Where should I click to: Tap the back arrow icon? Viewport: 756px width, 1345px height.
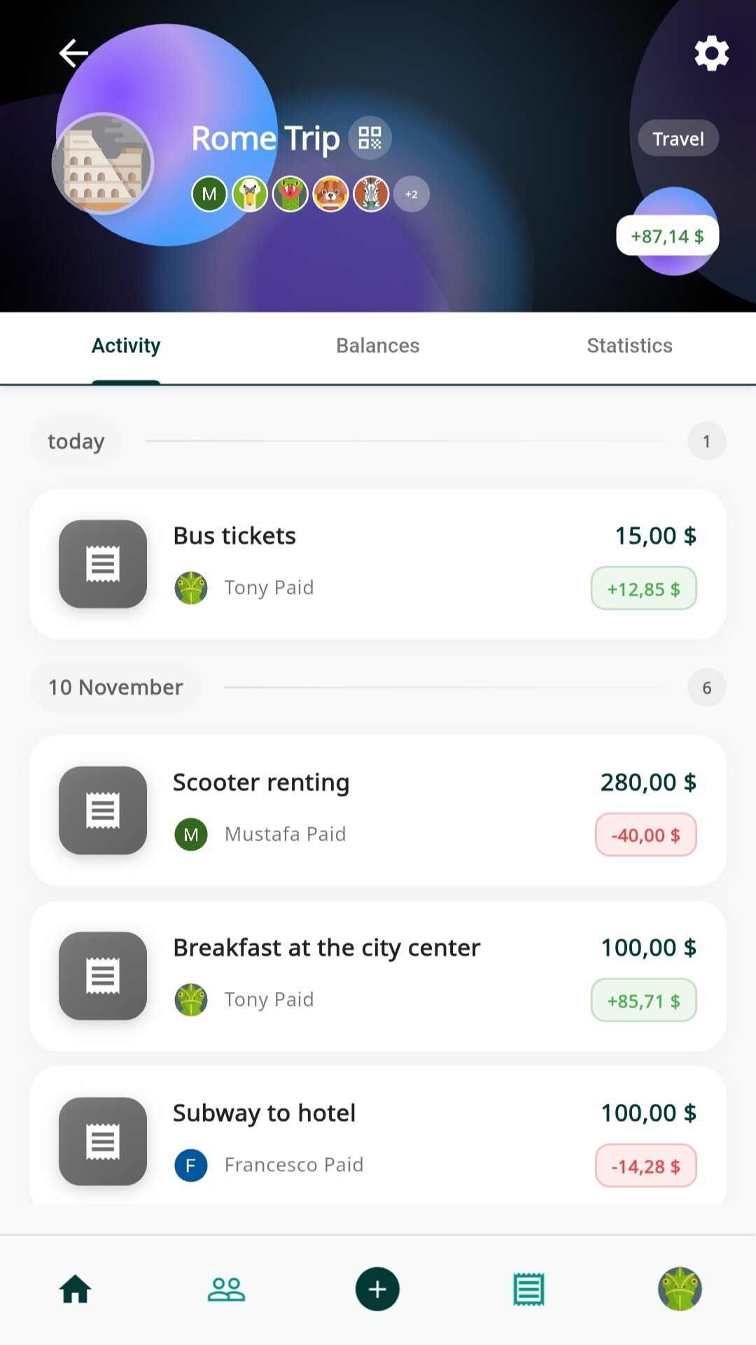click(x=73, y=53)
